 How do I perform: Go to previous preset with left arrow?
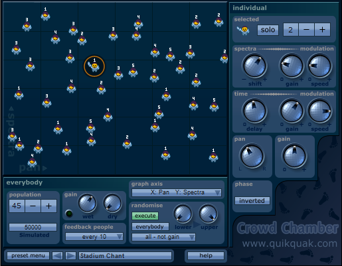point(58,255)
